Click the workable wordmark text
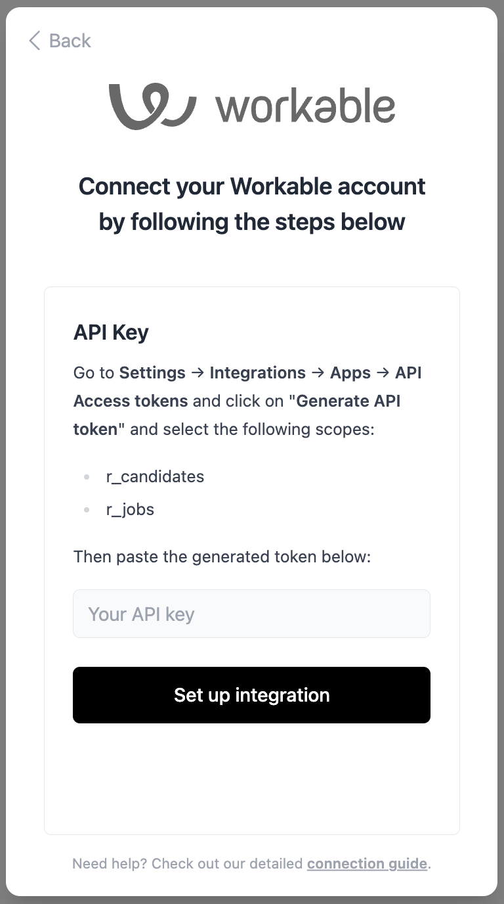 pos(305,106)
